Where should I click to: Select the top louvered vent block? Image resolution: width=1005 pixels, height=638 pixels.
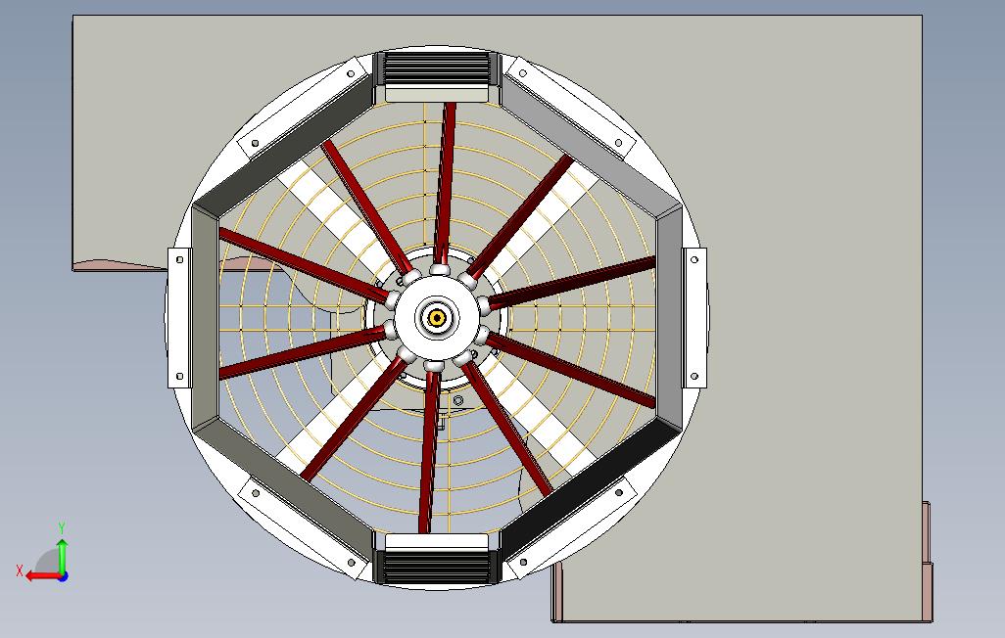pos(436,68)
